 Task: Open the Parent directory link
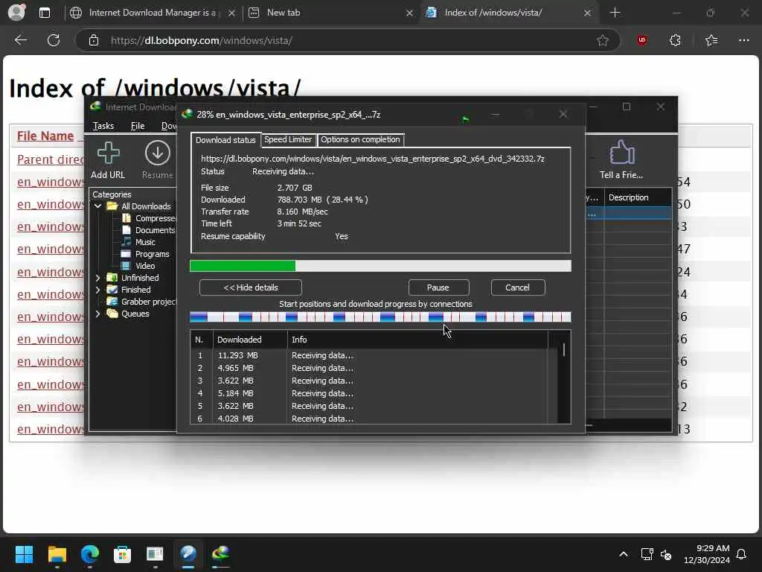51,159
